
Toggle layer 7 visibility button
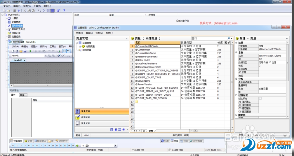point(41,146)
